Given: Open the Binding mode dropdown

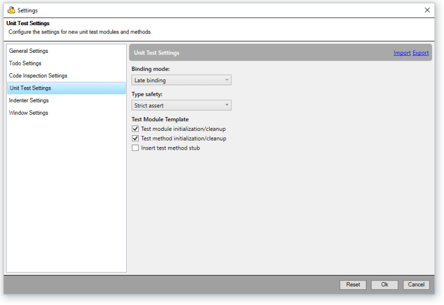Looking at the screenshot, I should tap(181, 80).
